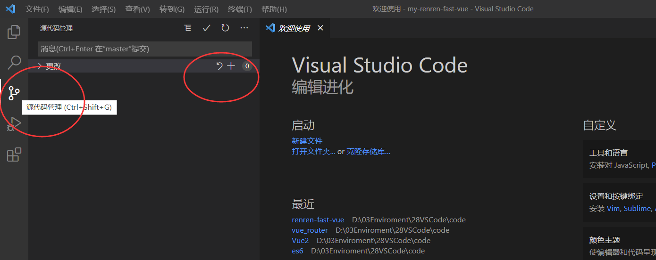Click the 颜色主题 card
The height and width of the screenshot is (260, 656).
point(620,244)
